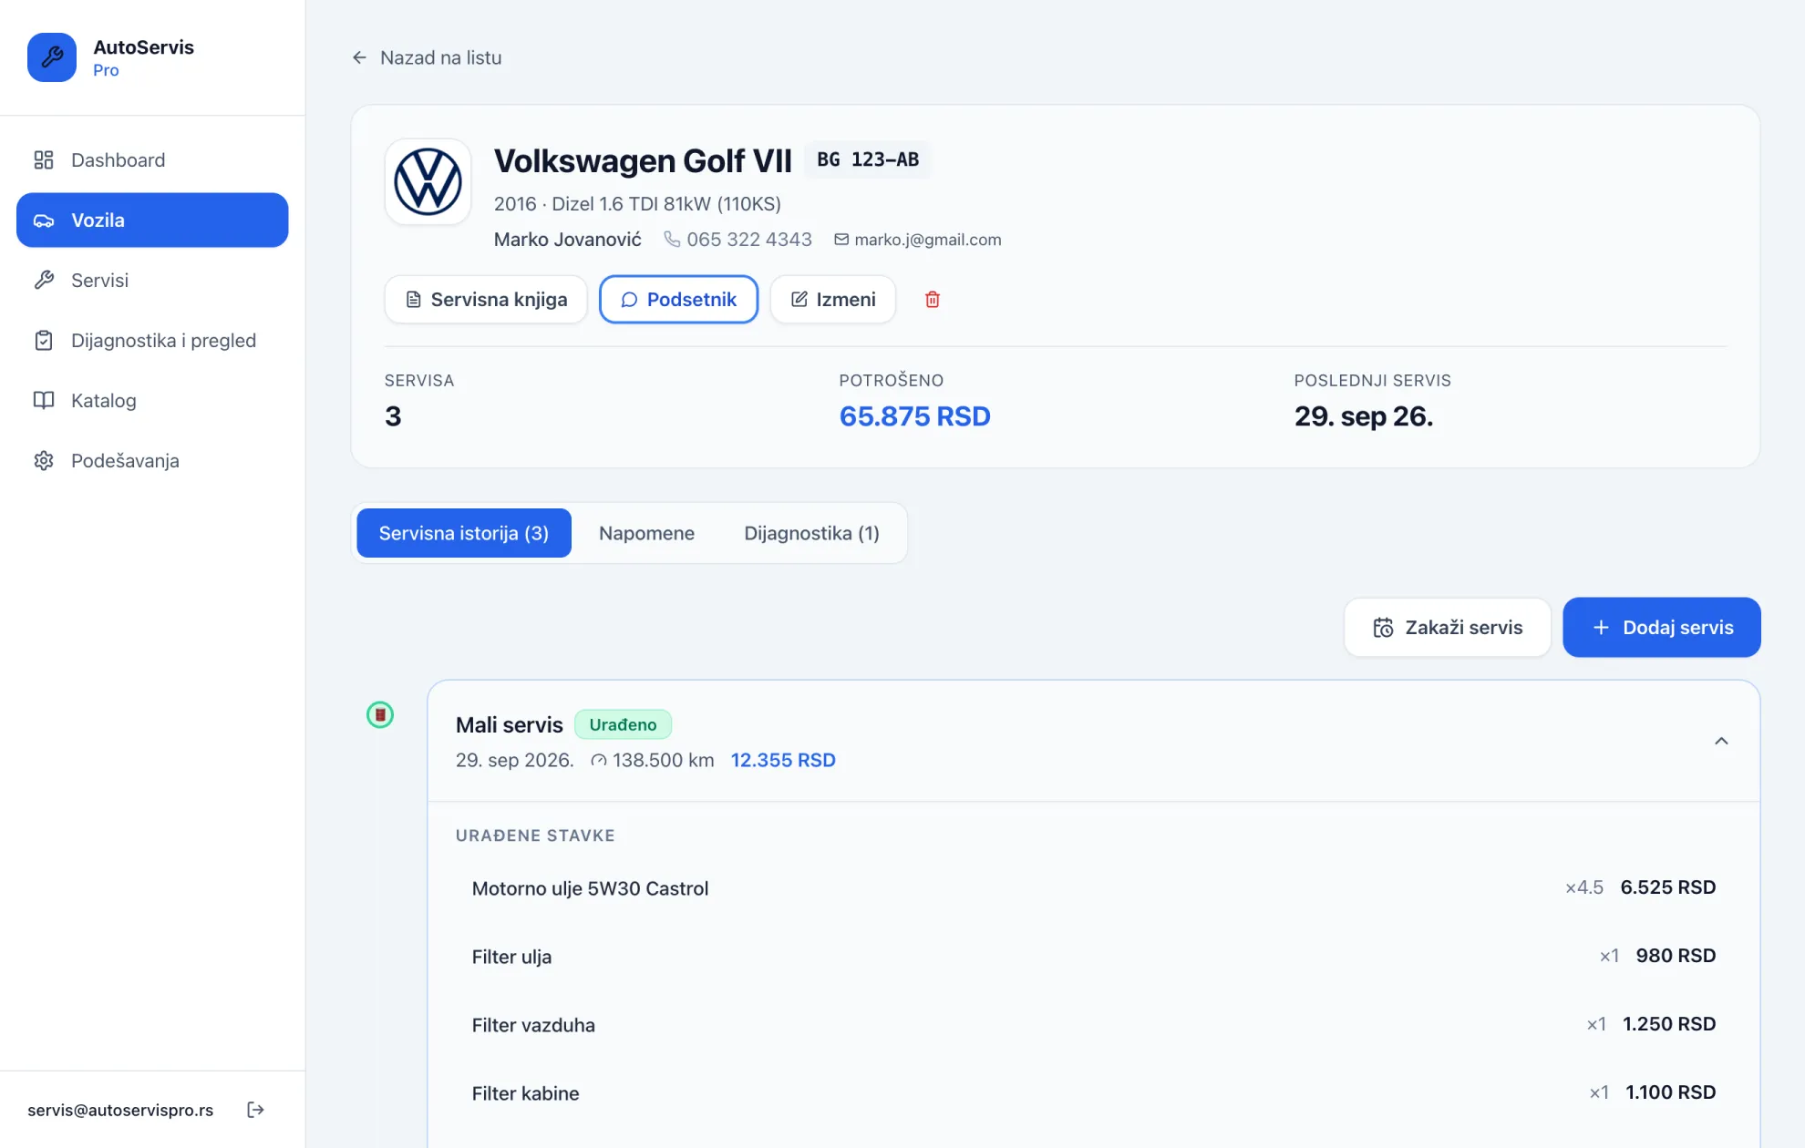Open Podešavanja settings
Screen dimensions: 1805x1148
[x=152, y=460]
